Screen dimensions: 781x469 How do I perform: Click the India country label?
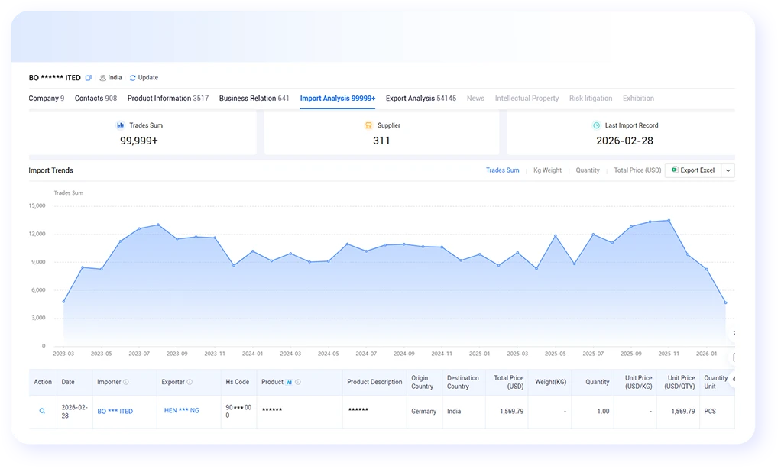[115, 78]
